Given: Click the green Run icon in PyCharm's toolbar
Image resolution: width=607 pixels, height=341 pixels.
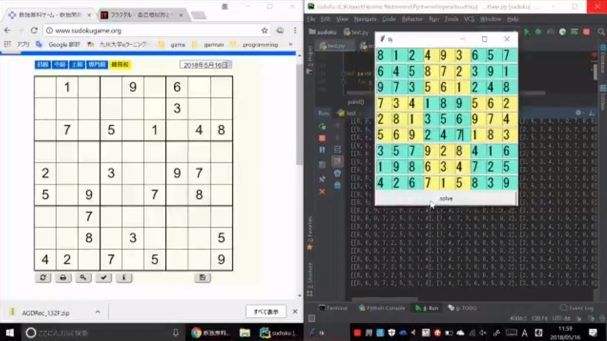Looking at the screenshot, I should coord(527,32).
